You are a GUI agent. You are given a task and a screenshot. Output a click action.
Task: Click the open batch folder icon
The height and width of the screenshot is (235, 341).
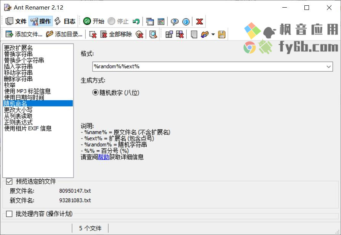coord(205,34)
